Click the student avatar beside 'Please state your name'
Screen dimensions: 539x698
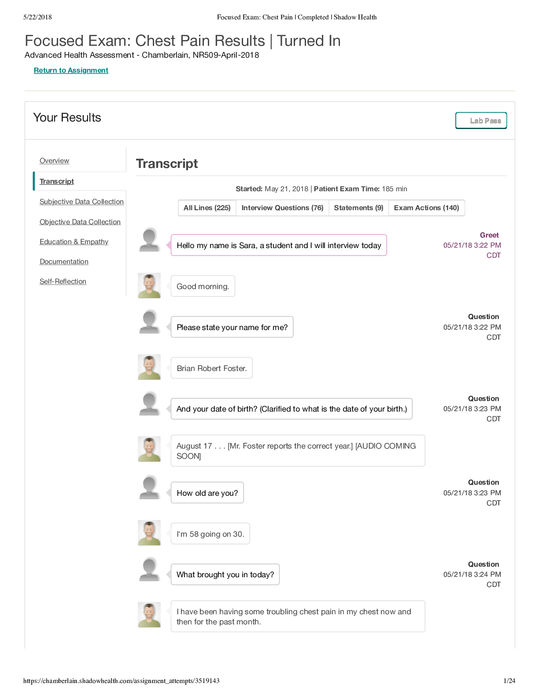pyautogui.click(x=149, y=322)
